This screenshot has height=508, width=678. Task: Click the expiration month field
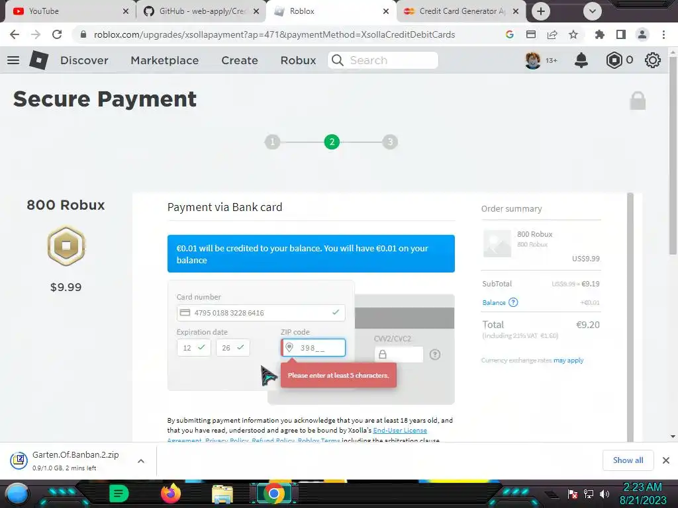194,348
